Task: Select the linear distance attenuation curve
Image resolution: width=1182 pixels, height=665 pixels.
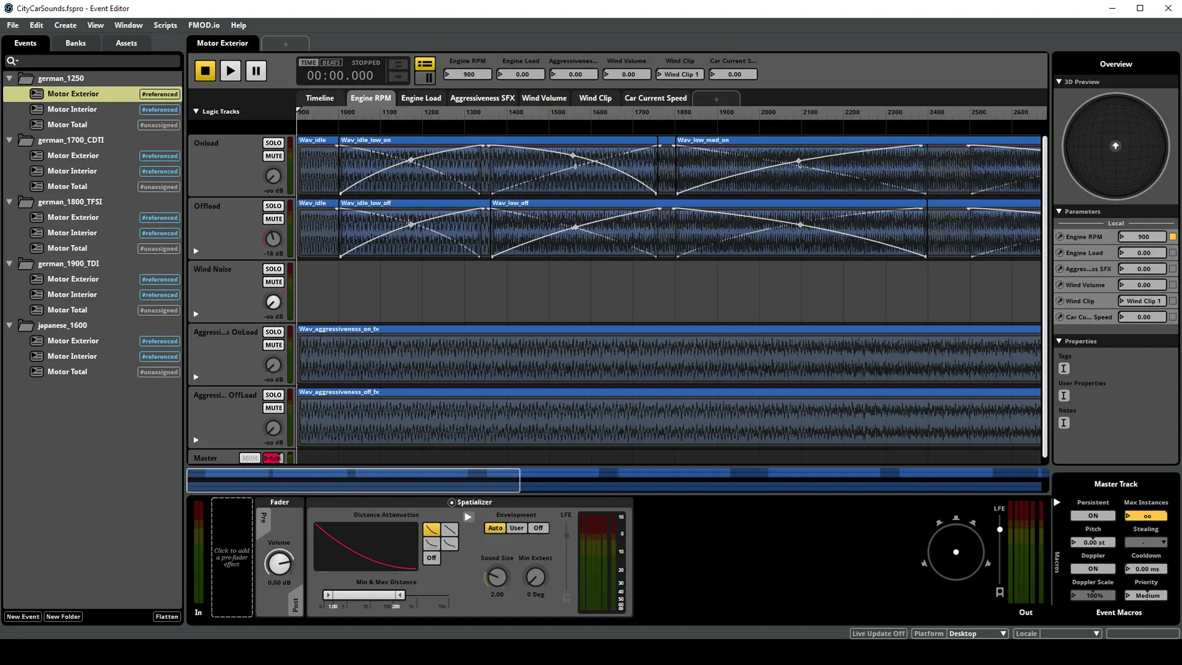Action: pyautogui.click(x=449, y=529)
